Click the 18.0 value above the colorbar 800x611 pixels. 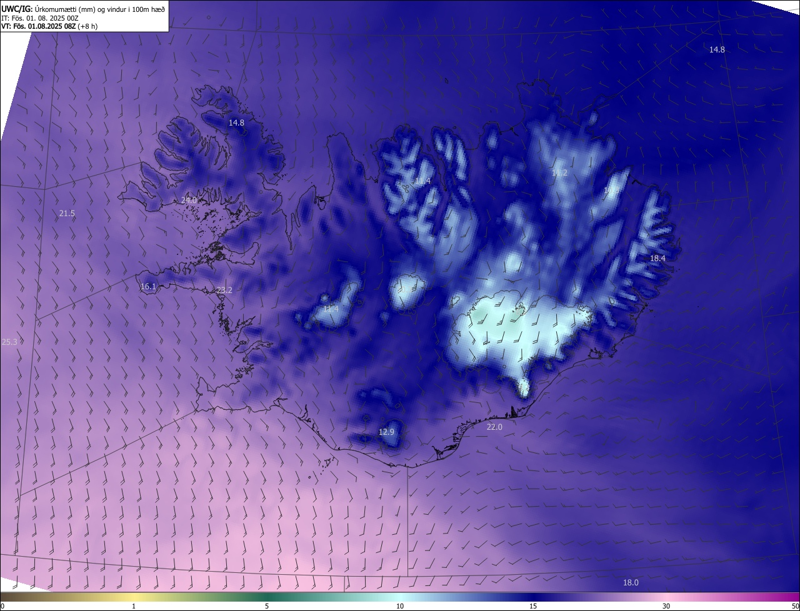[x=631, y=582]
